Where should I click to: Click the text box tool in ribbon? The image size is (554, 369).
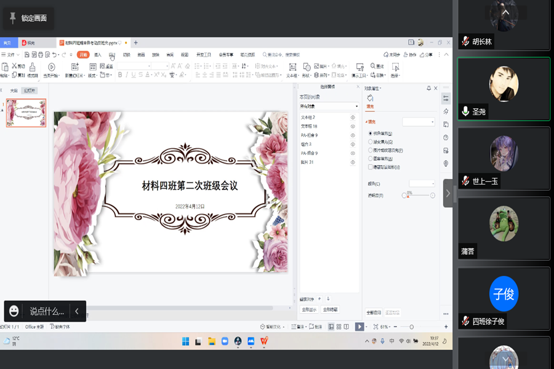click(293, 67)
